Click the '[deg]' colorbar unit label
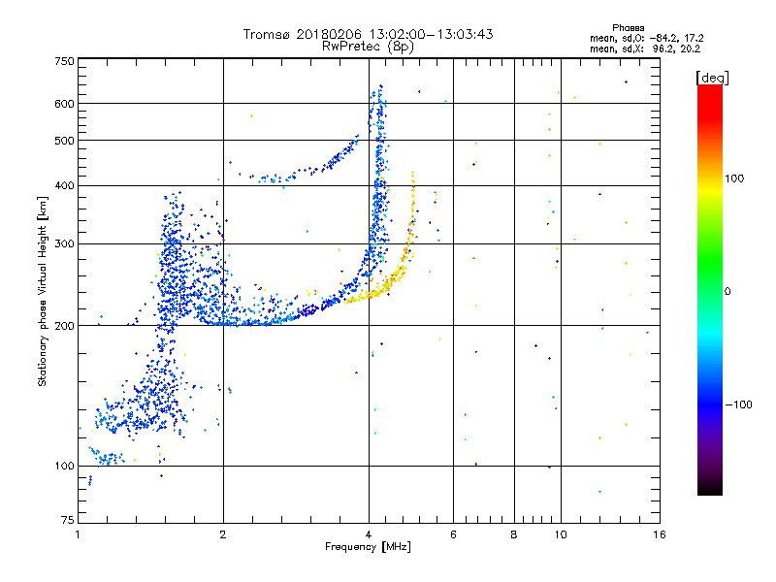This screenshot has width=776, height=582. coord(712,78)
